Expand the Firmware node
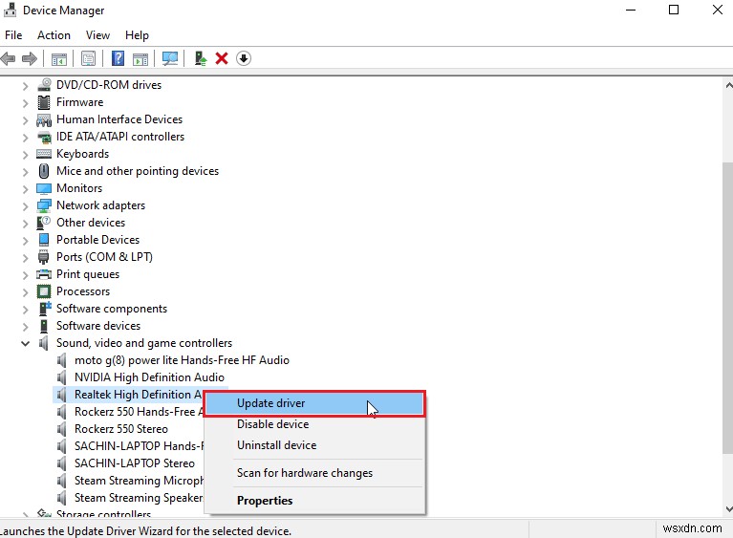The width and height of the screenshot is (733, 538). 25,103
